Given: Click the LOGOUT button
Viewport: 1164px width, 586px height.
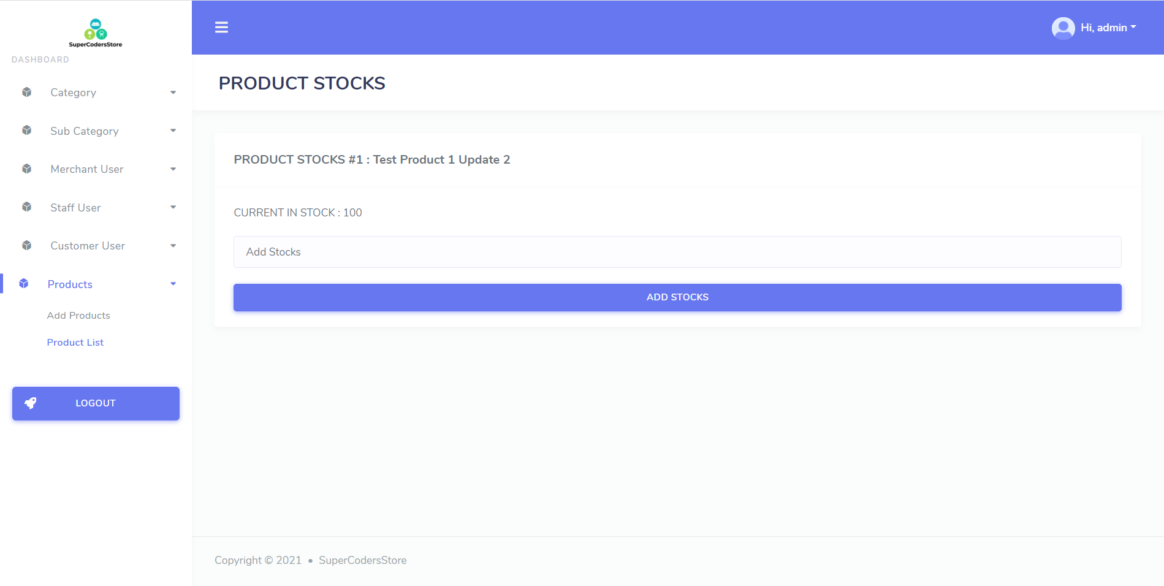Looking at the screenshot, I should click(96, 403).
